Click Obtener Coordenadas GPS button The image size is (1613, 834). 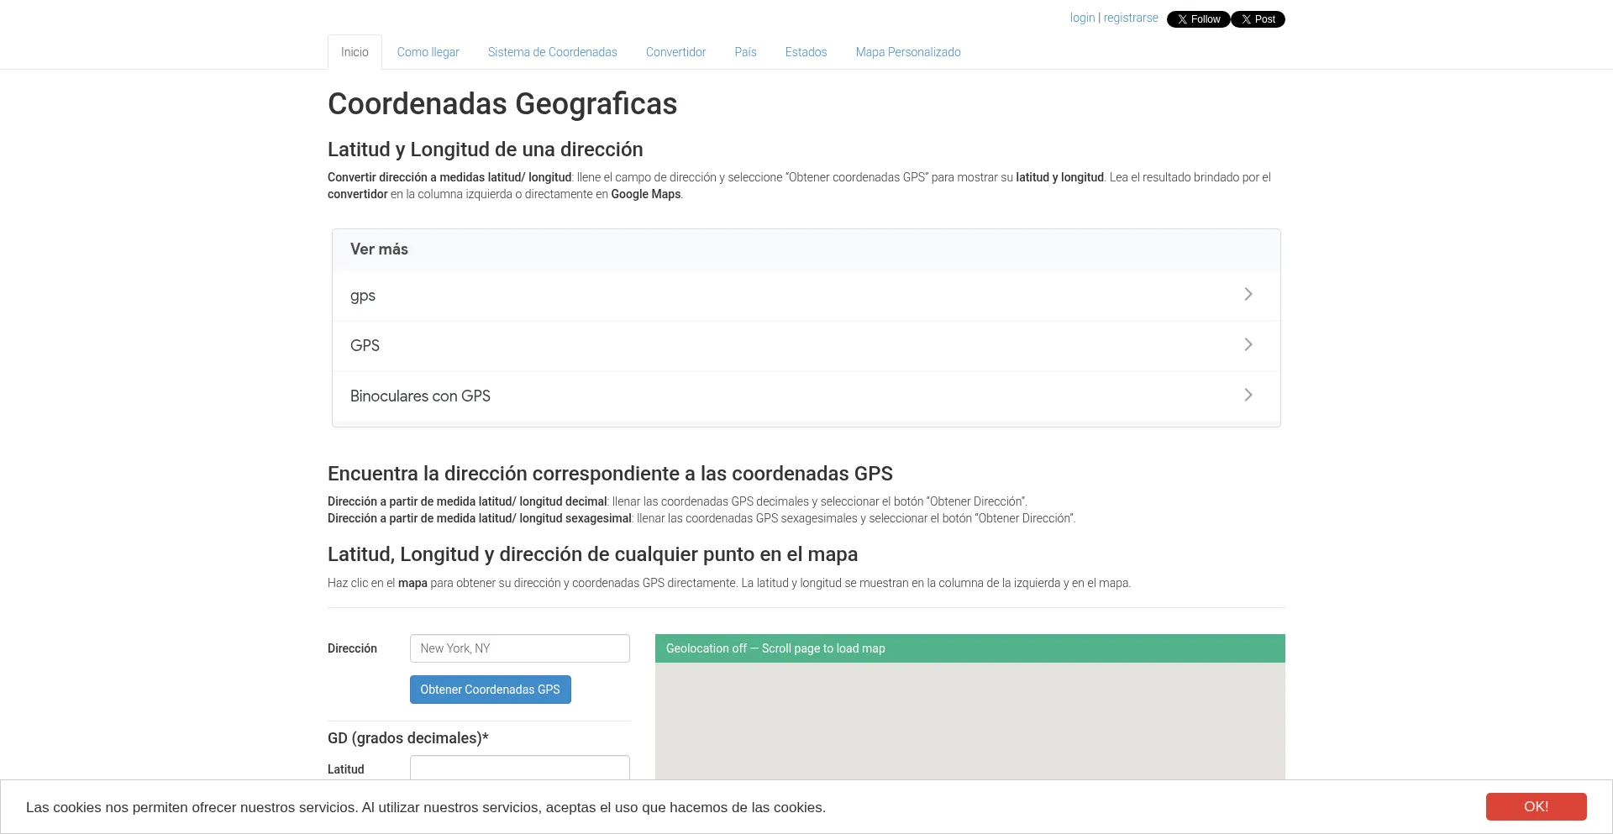pos(491,690)
